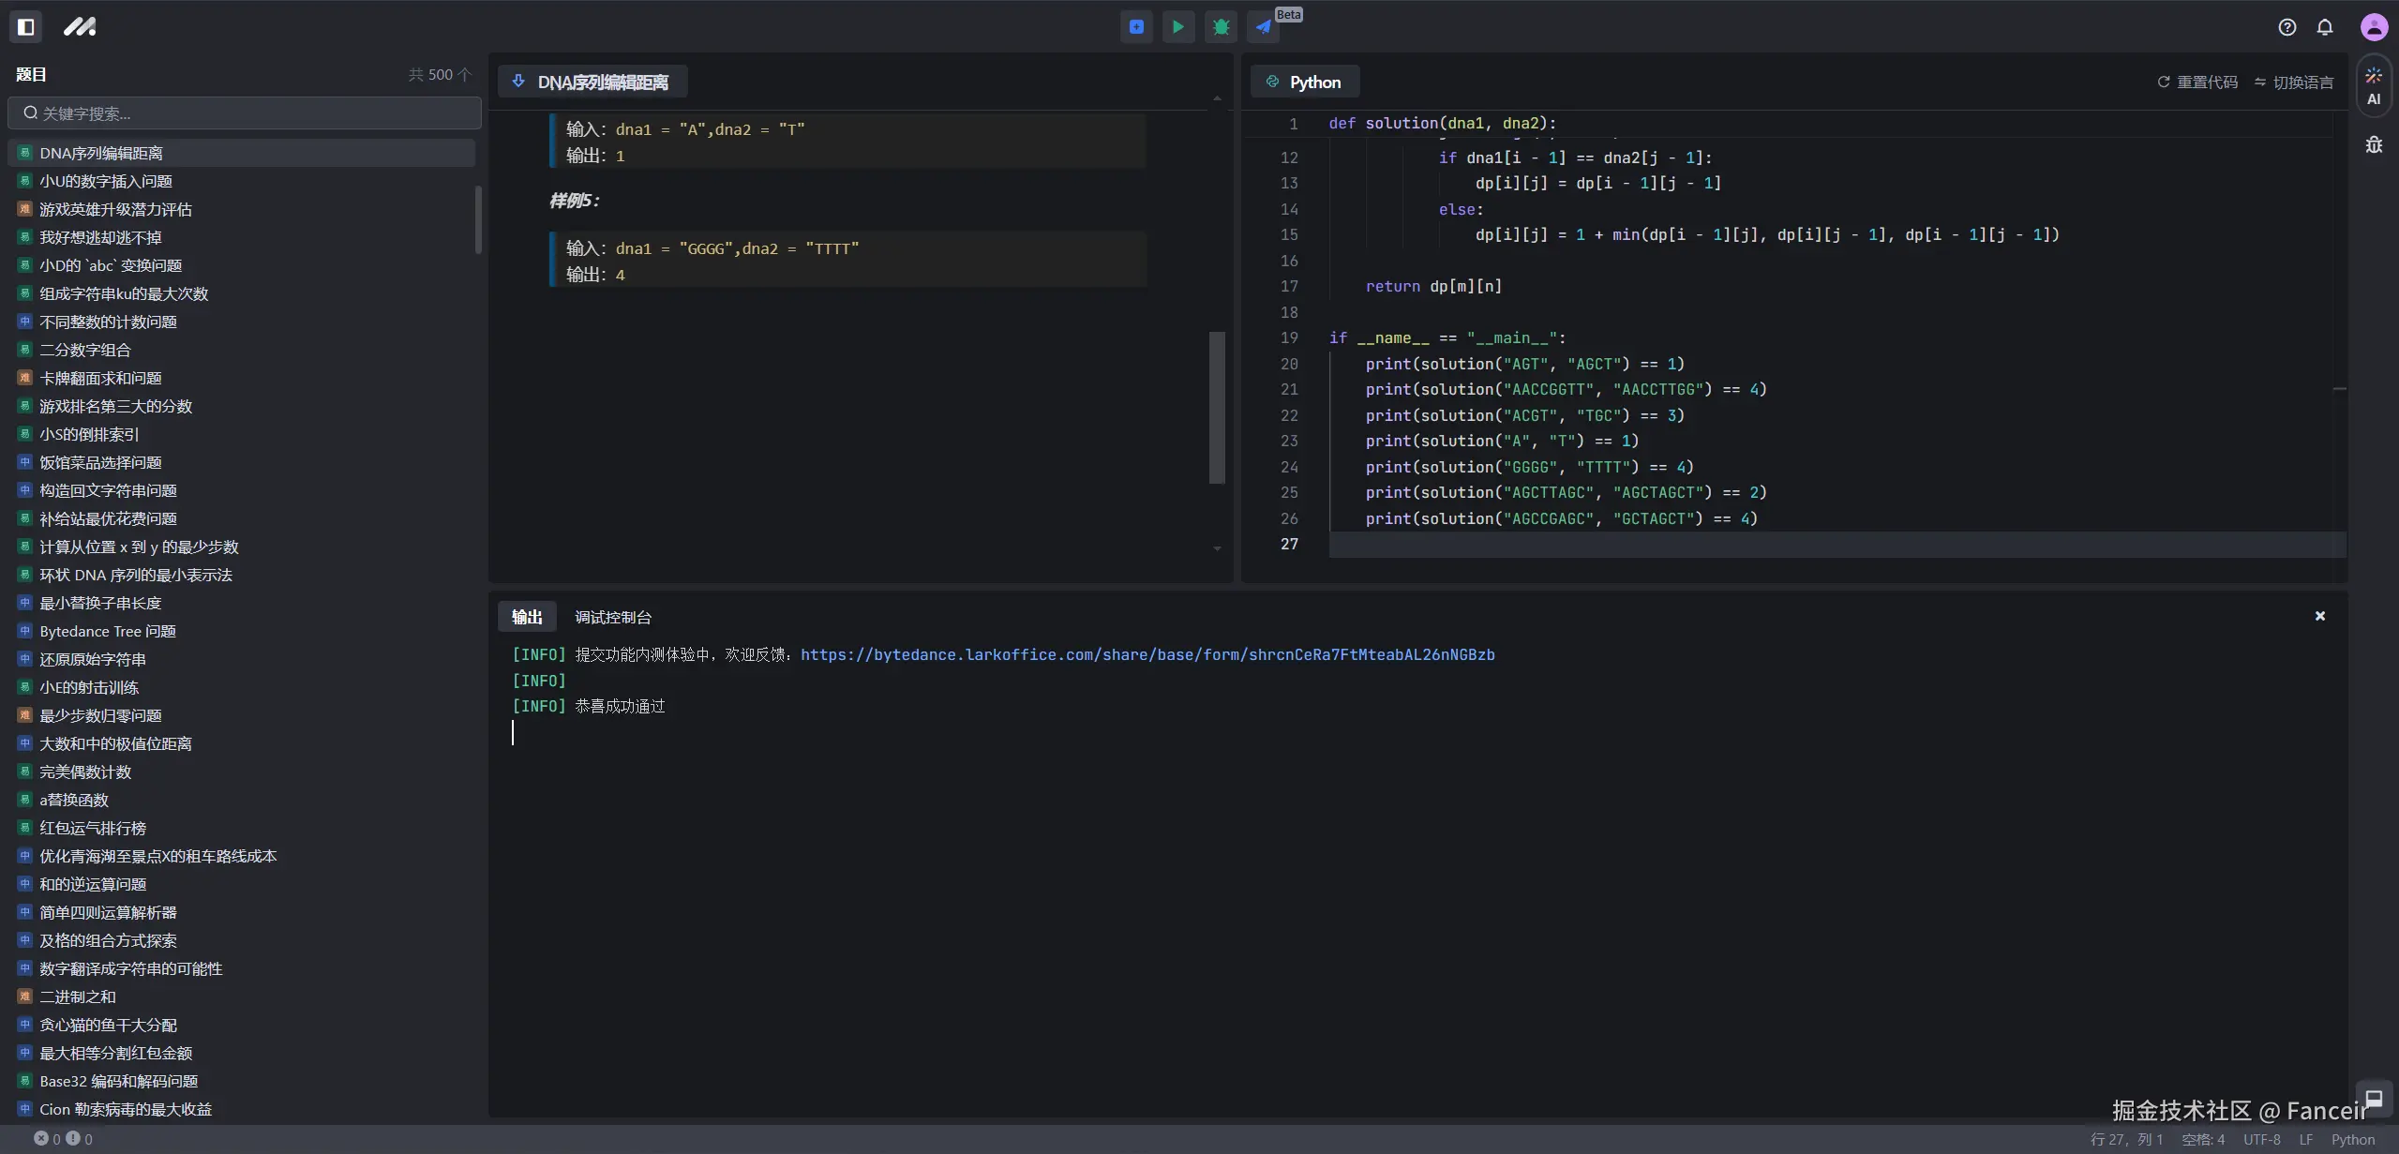This screenshot has height=1154, width=2399.
Task: Click the Beta submit paper-plane icon
Action: click(x=1264, y=27)
